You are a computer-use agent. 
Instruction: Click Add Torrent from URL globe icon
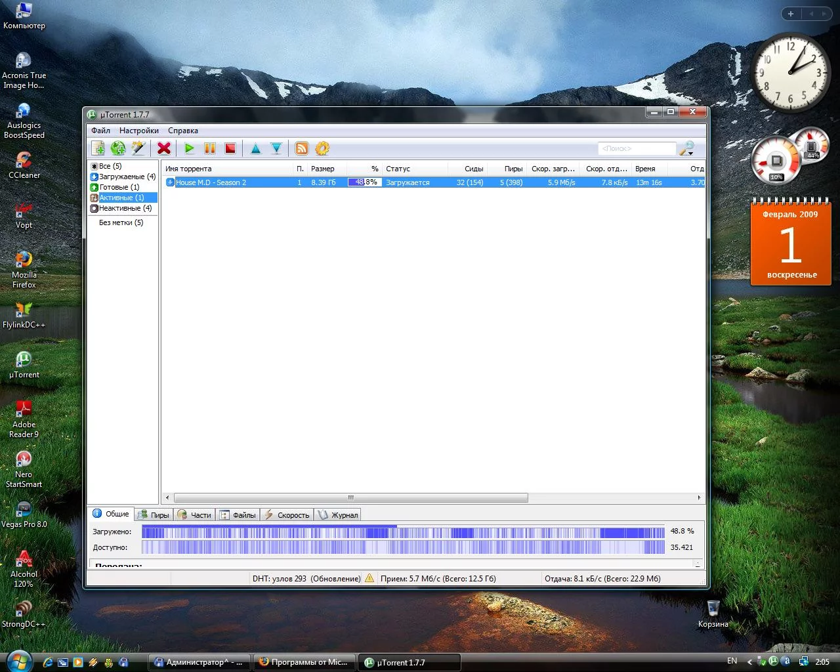pyautogui.click(x=118, y=148)
